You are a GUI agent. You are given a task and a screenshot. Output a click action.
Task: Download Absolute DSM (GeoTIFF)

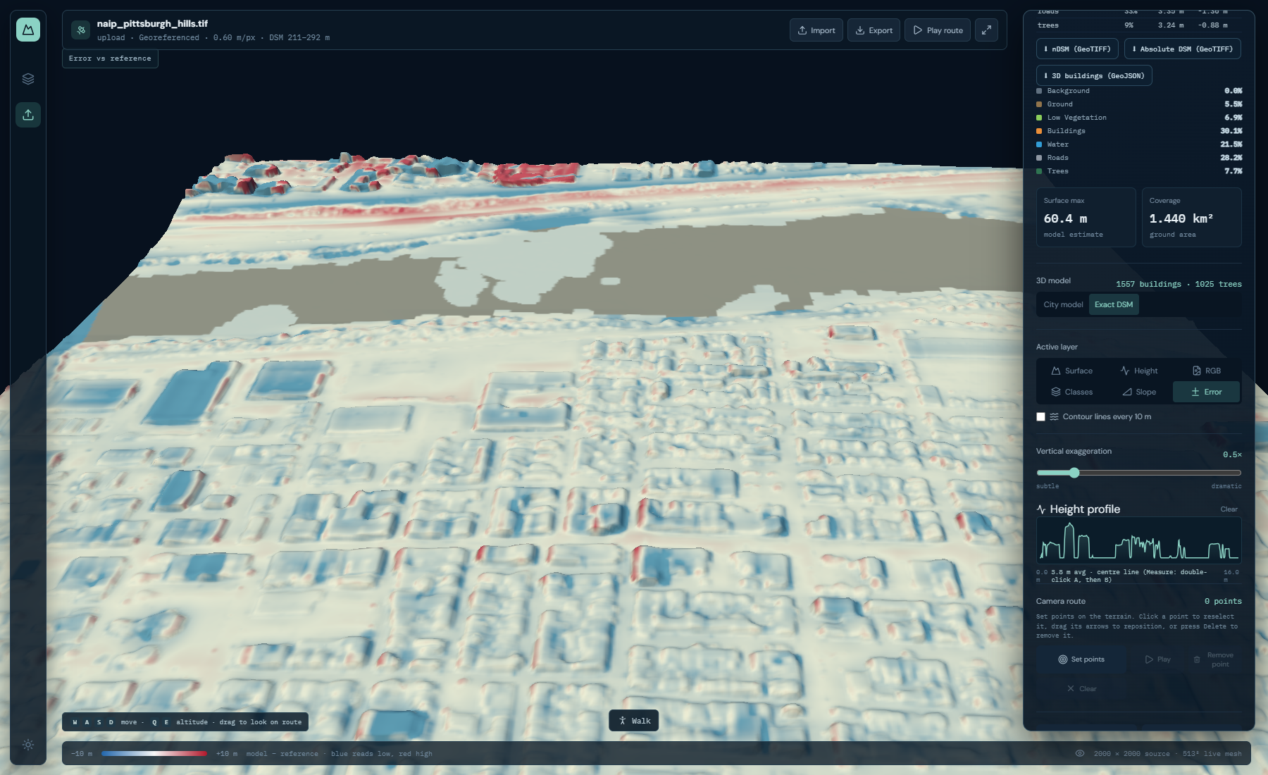click(1183, 49)
